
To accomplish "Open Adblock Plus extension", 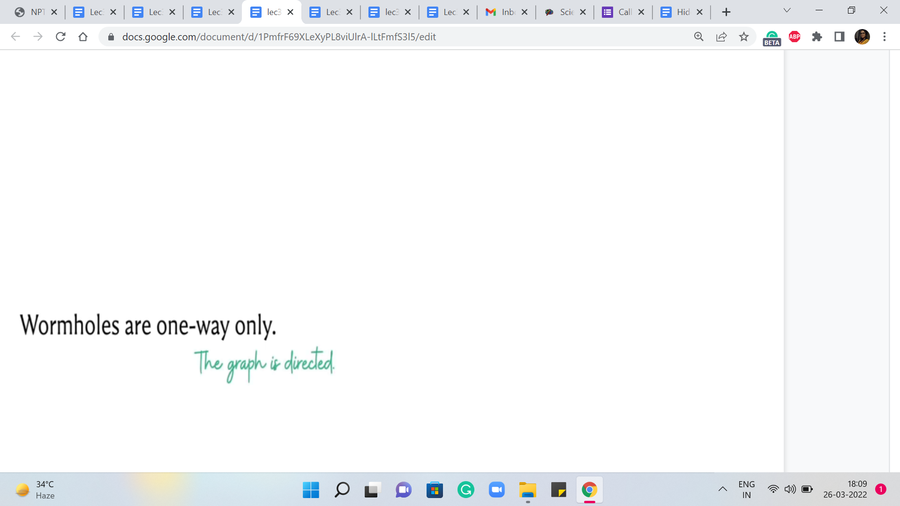I will click(795, 37).
